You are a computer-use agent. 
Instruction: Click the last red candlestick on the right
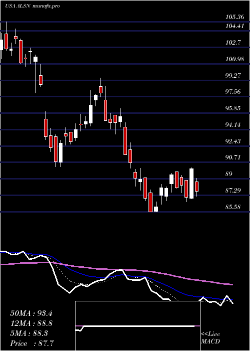tap(196, 187)
